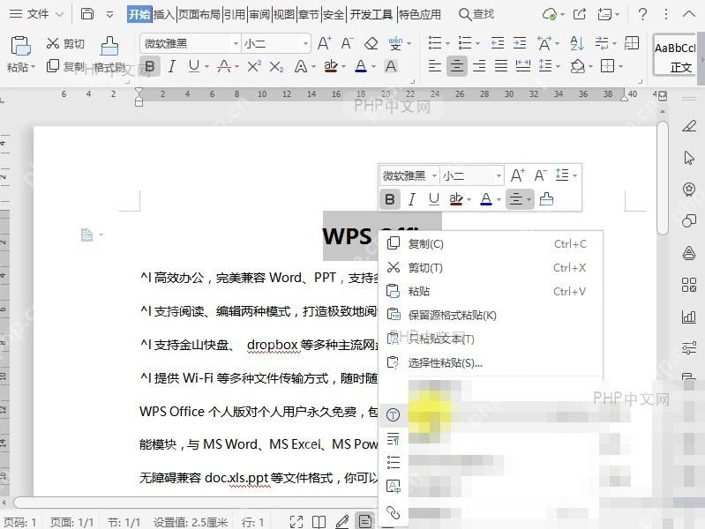Screen dimensions: 705x529
Task: Choose 只粘贴文本(T) in the context menu
Action: 490,339
